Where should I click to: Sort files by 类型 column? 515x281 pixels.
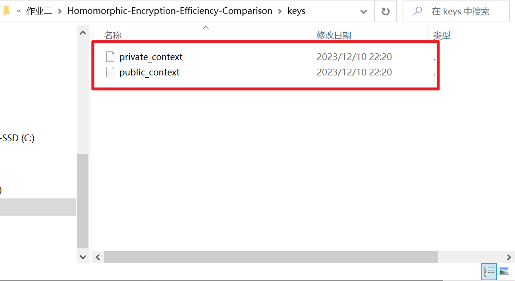(x=441, y=35)
